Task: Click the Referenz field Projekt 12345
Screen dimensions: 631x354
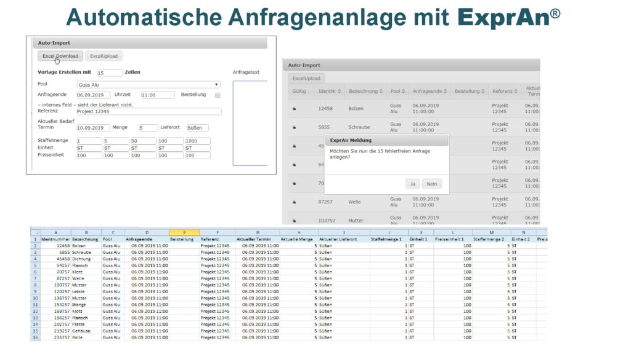Action: (x=149, y=112)
